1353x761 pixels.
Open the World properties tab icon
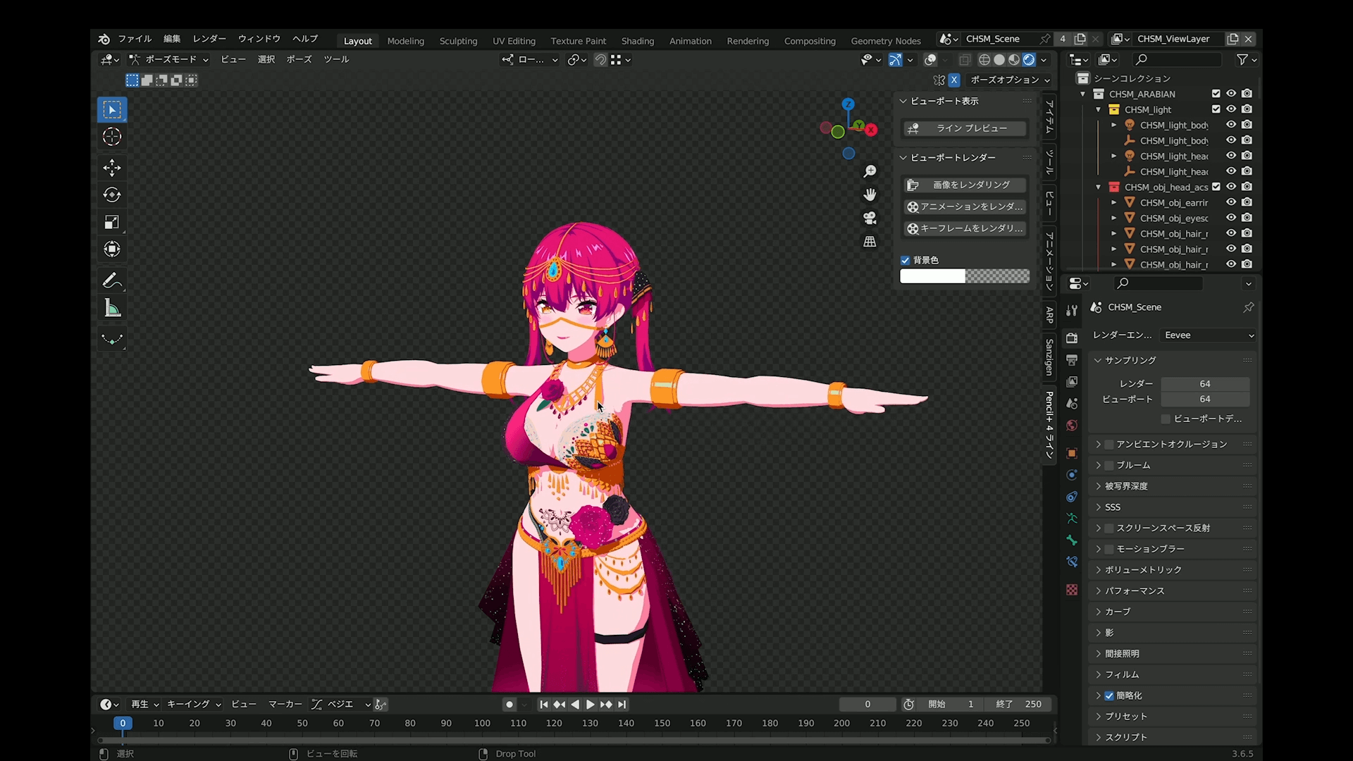click(1072, 425)
